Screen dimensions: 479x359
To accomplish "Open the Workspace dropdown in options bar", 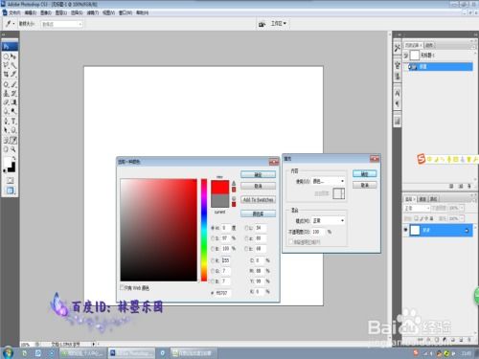I will coord(279,24).
